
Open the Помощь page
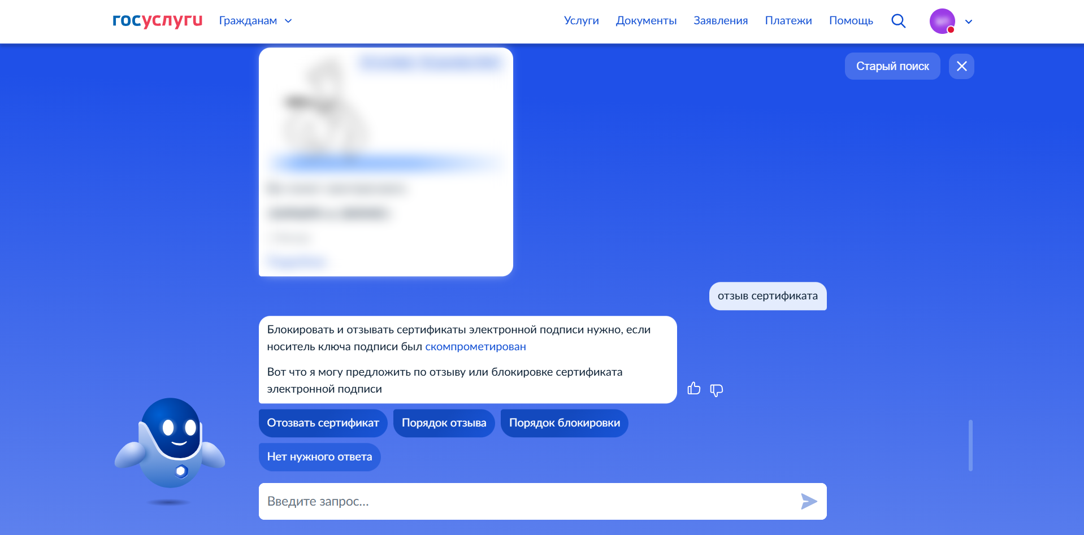[851, 21]
